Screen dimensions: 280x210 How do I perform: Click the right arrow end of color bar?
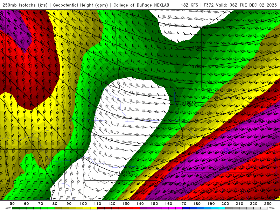pyautogui.click(x=272, y=208)
